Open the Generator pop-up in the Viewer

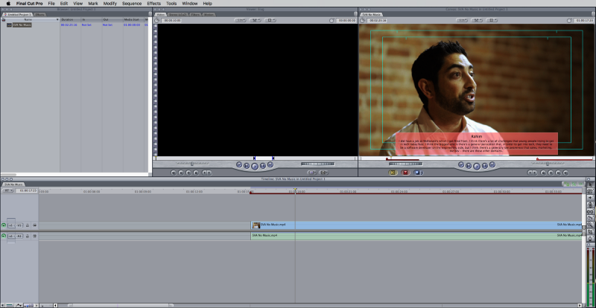click(x=323, y=173)
